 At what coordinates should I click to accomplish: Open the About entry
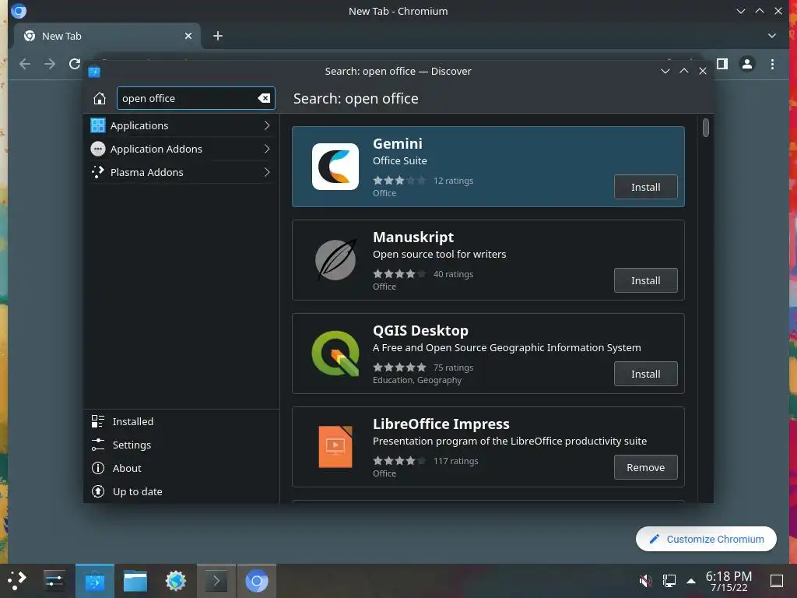[181, 468]
